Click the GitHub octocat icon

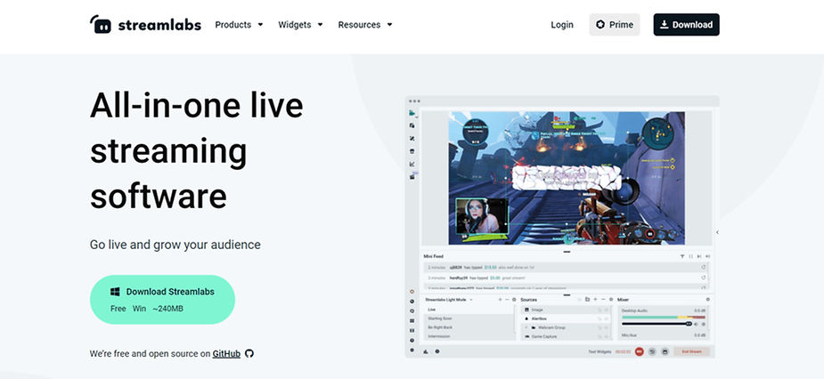[x=249, y=354]
